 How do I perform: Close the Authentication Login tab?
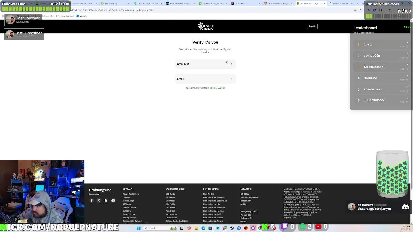pos(324,3)
